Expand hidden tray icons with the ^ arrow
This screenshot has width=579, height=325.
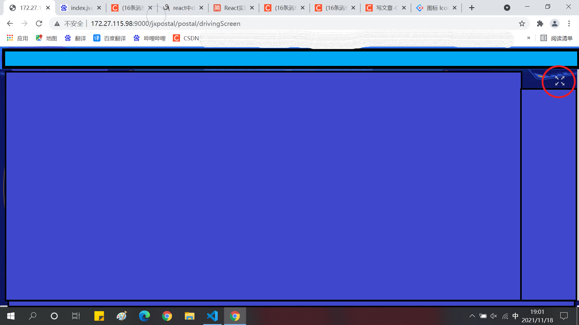[472, 316]
